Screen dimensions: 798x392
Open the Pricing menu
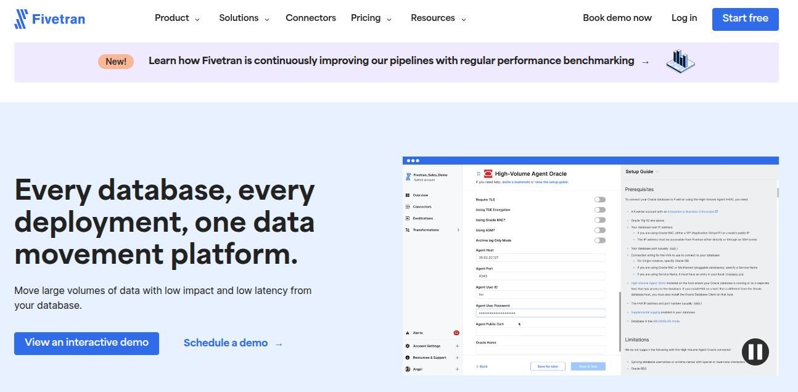pyautogui.click(x=366, y=18)
